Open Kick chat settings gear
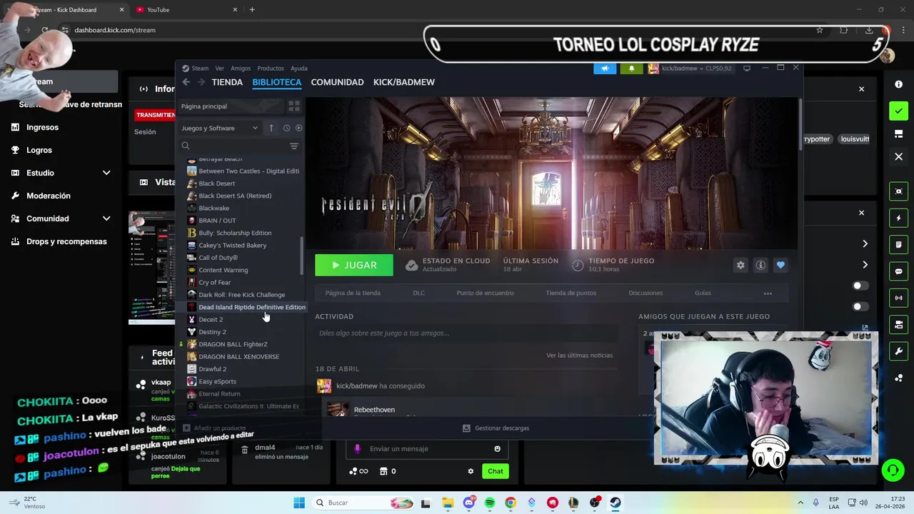Screen dimensions: 914x514 pyautogui.click(x=471, y=471)
